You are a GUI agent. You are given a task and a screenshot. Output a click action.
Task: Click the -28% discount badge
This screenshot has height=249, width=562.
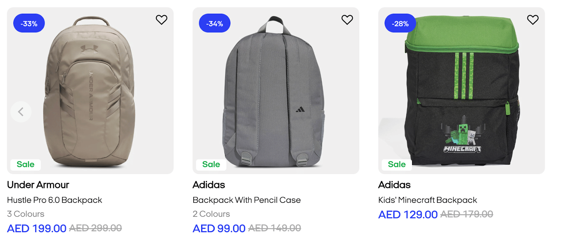point(400,24)
